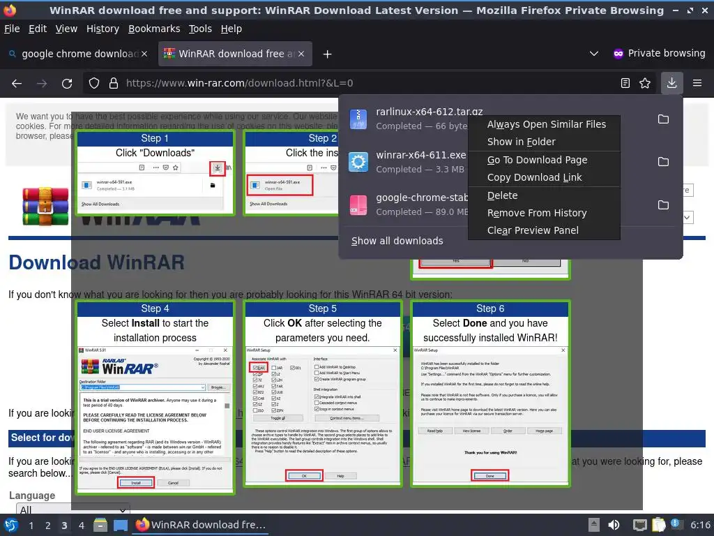
Task: Open the volume speaker tray icon
Action: (614, 525)
